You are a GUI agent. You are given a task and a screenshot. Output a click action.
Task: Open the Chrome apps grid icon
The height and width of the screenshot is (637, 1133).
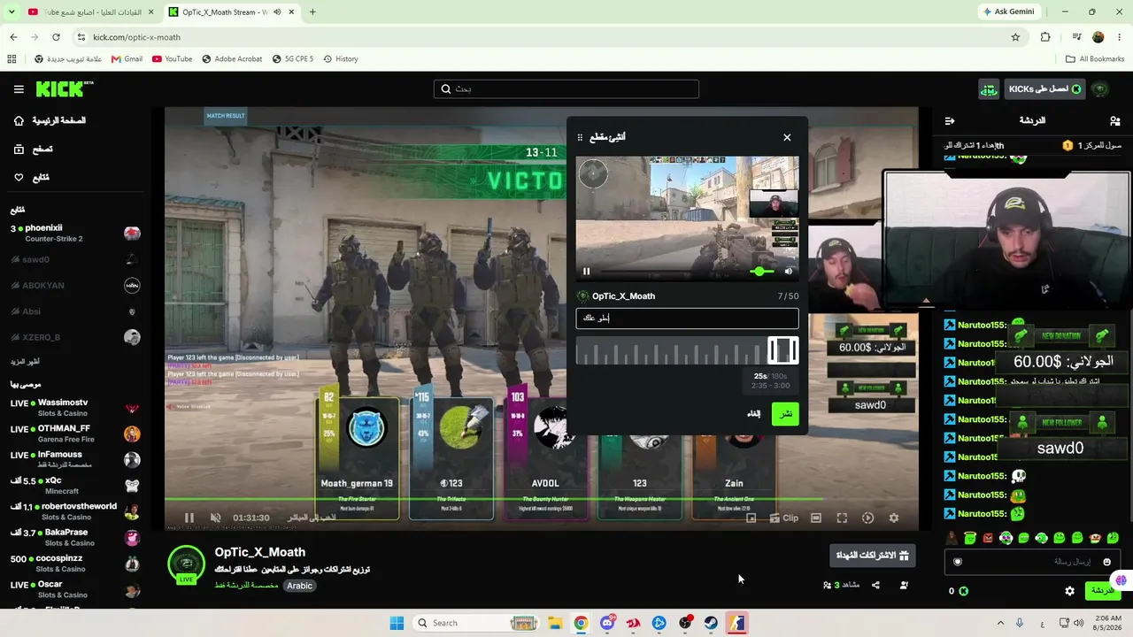click(x=12, y=59)
